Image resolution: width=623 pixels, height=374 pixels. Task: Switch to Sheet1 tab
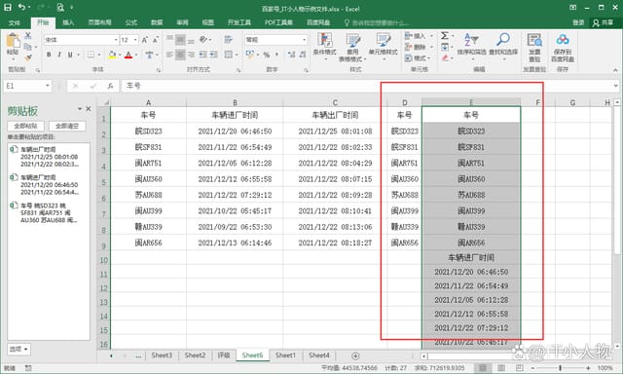pos(285,355)
